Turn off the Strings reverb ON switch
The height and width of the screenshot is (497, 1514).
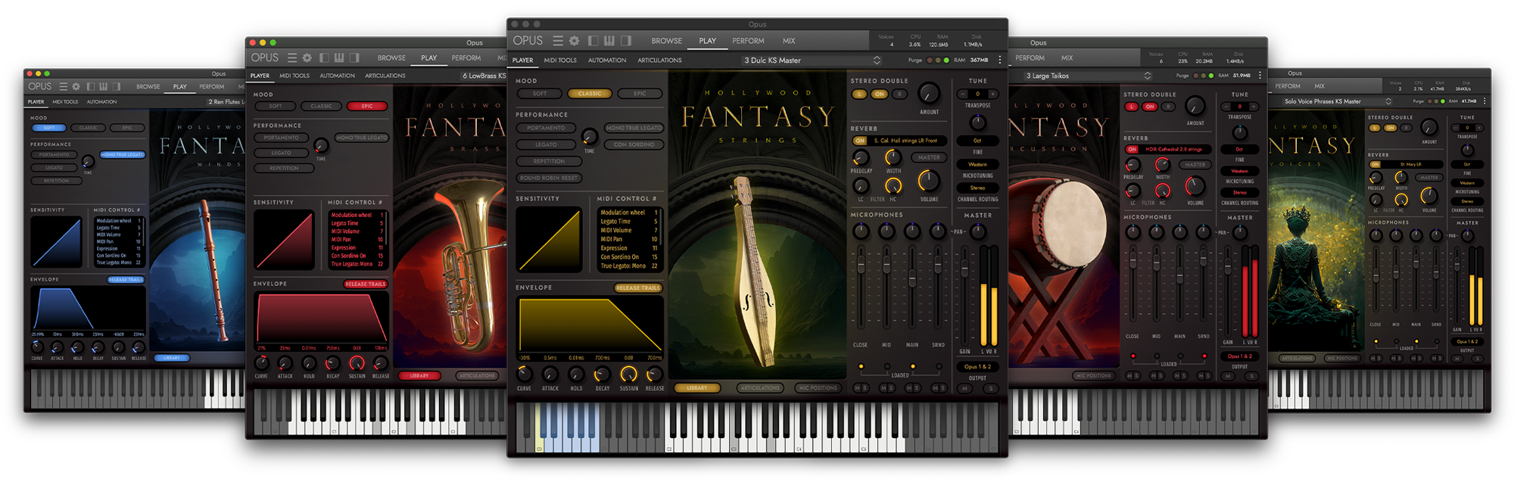(860, 141)
